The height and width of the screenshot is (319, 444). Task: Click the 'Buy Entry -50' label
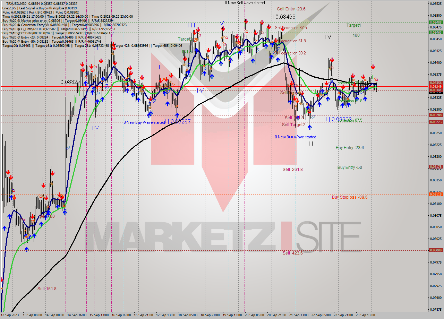pos(350,167)
